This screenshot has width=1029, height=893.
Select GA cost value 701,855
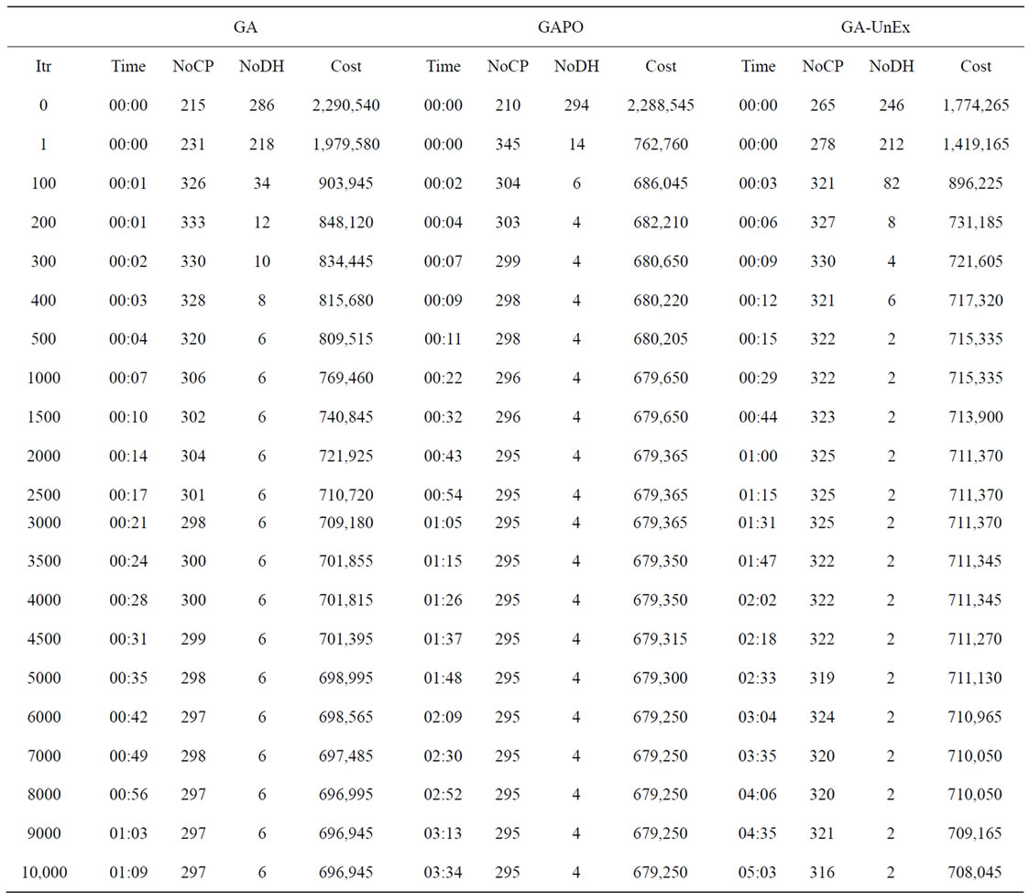click(345, 561)
